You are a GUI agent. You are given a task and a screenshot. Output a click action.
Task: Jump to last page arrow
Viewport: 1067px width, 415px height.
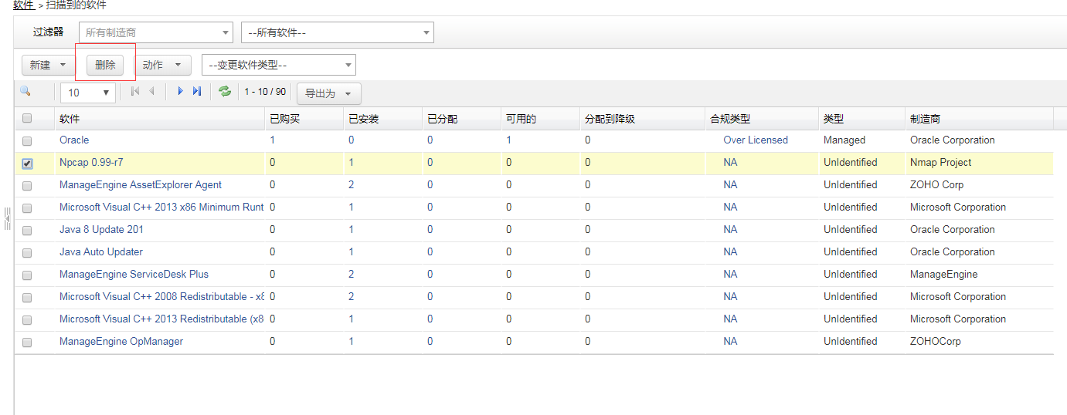tap(197, 92)
